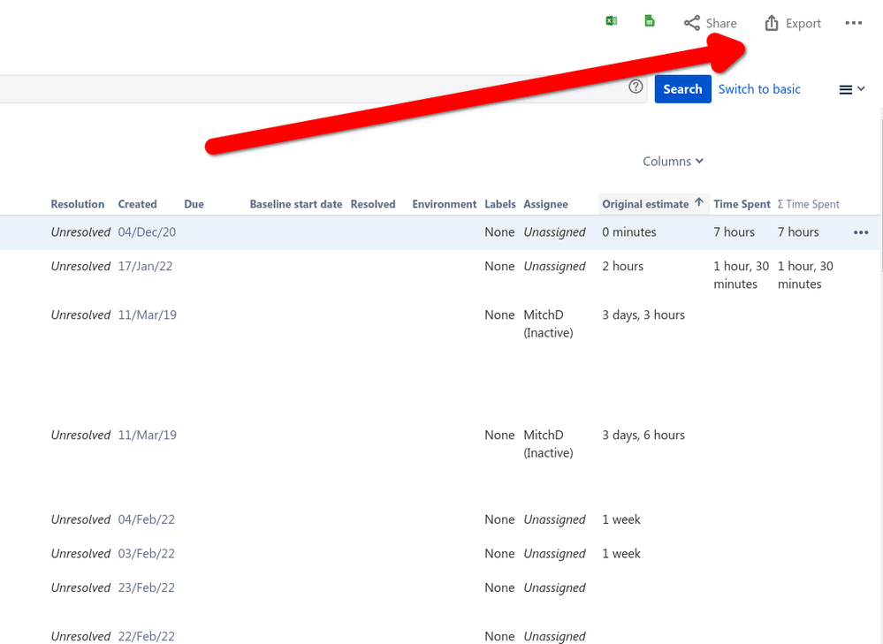The height and width of the screenshot is (644, 883).
Task: Click the Resolved column header
Action: [x=372, y=203]
